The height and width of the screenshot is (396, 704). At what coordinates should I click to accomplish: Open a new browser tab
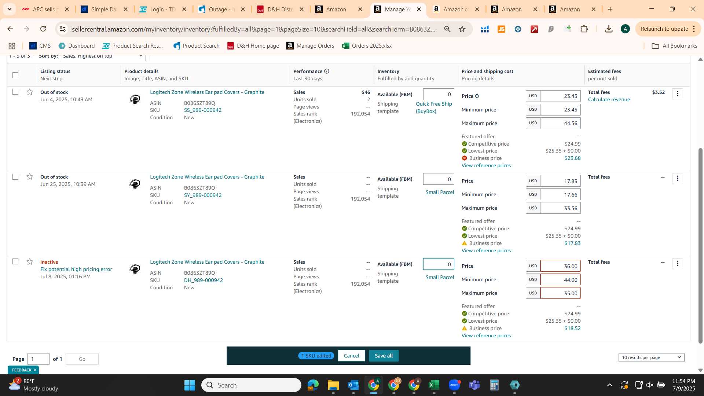click(x=610, y=9)
